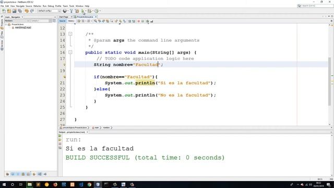Open the Tools menu
334x188 pixels.
(71, 6)
